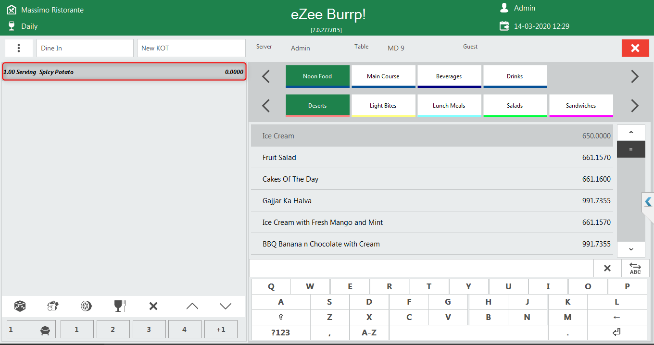Add Fruit Salad to the order
Screen dimensions: 654x345
pos(432,158)
